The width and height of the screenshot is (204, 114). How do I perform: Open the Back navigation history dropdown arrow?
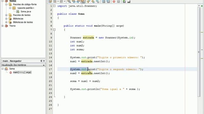tap(58, 1)
